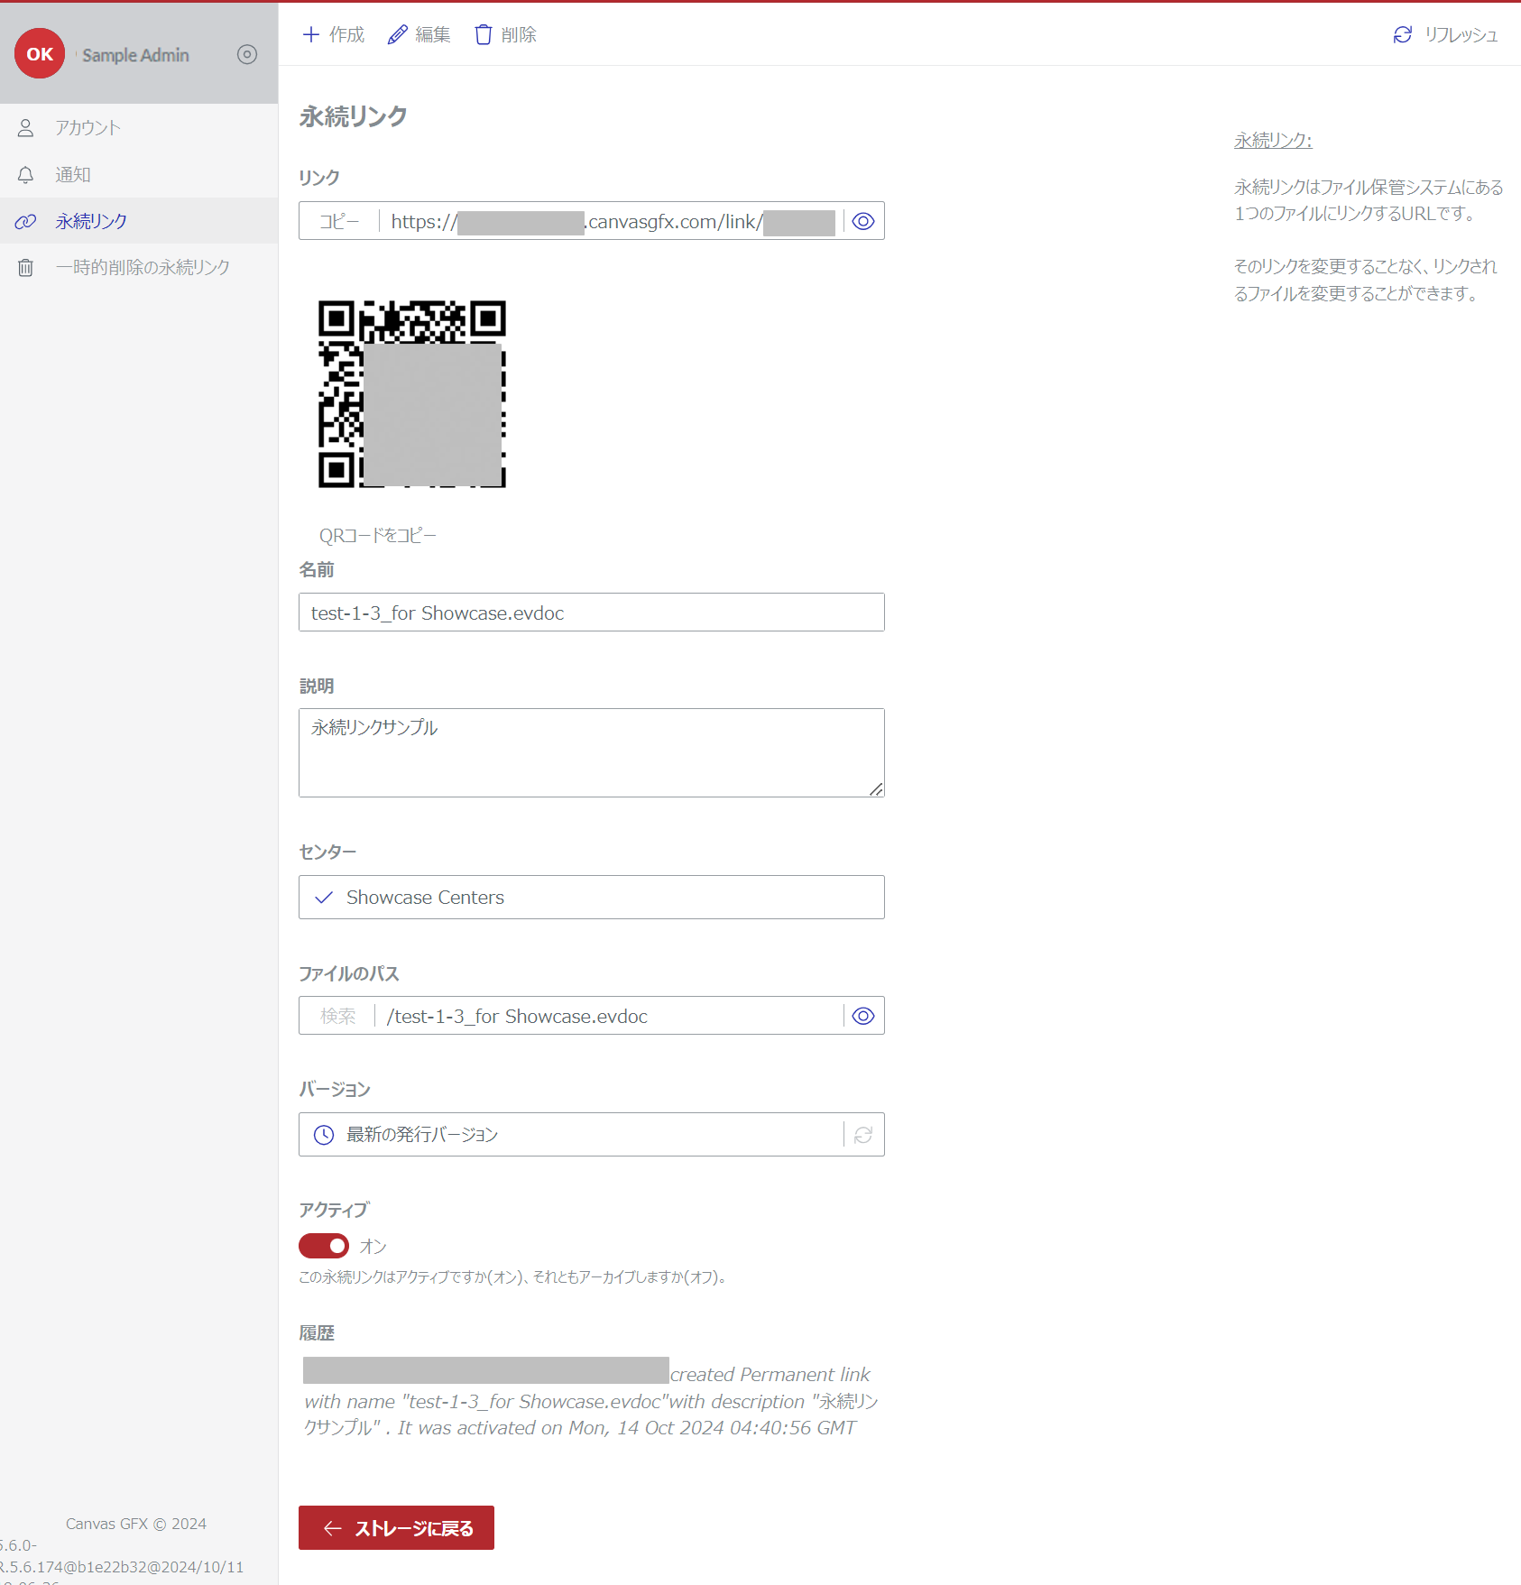1521x1585 pixels.
Task: Click the clock icon in version field
Action: click(324, 1135)
